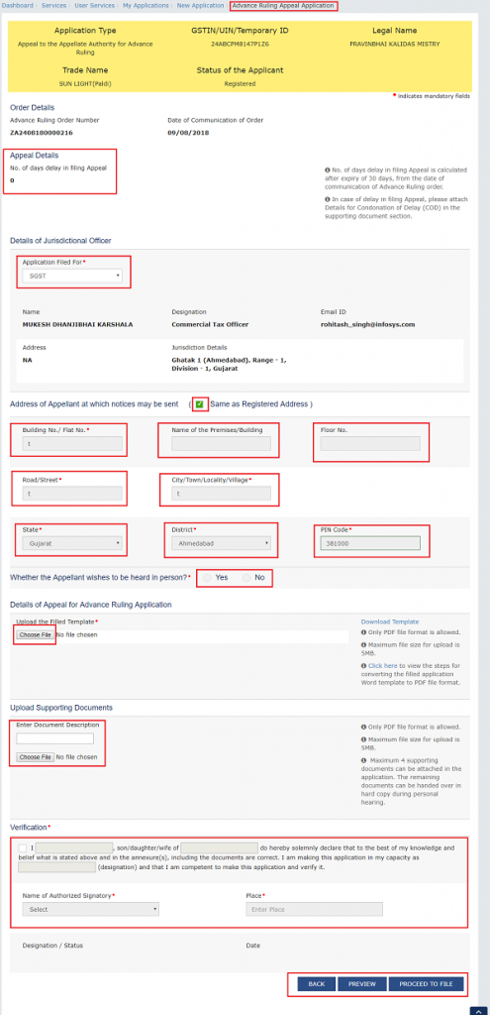The height and width of the screenshot is (1015, 490).
Task: Click the Building No./Flat No. field
Action: pos(71,443)
